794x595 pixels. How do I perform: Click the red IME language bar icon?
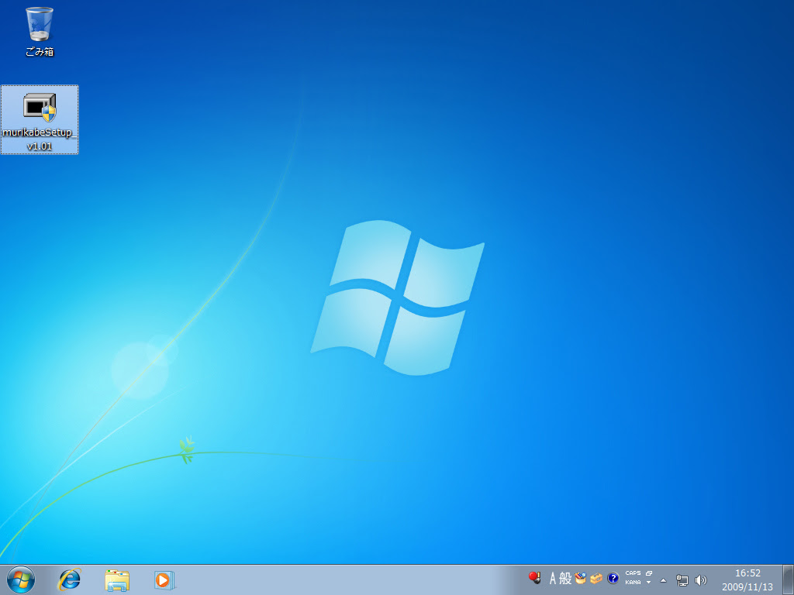[x=534, y=578]
